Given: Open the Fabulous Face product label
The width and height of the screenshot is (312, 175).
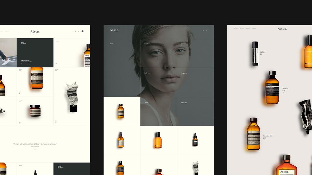Looking at the screenshot, I should pyautogui.click(x=268, y=136).
